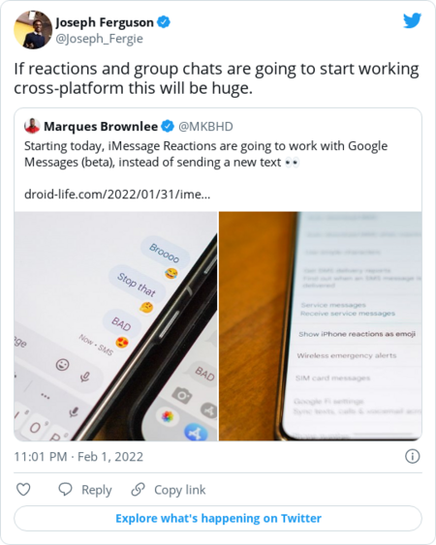436x545 pixels.
Task: Open the droid-life.com article link
Action: click(x=117, y=194)
